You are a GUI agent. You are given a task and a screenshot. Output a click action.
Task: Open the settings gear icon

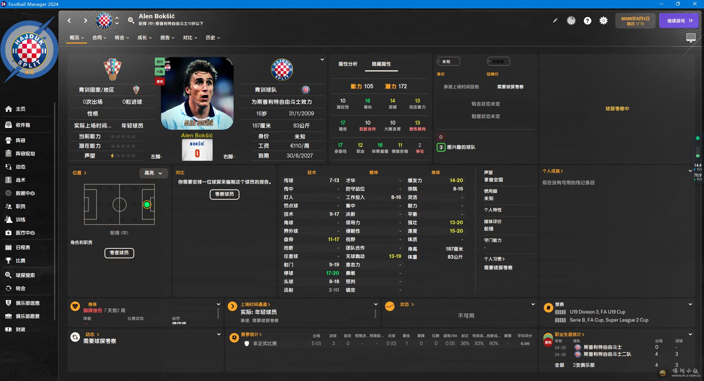click(x=604, y=21)
